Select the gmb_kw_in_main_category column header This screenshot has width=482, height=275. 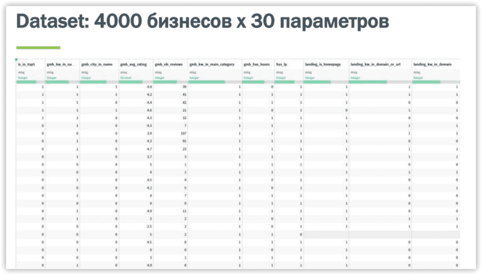212,65
